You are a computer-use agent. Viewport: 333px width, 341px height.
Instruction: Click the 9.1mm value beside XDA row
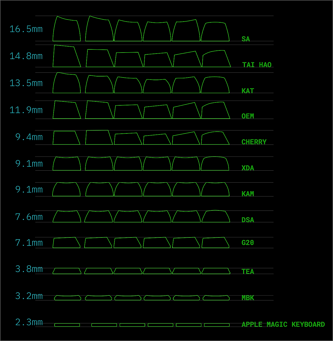pos(29,164)
